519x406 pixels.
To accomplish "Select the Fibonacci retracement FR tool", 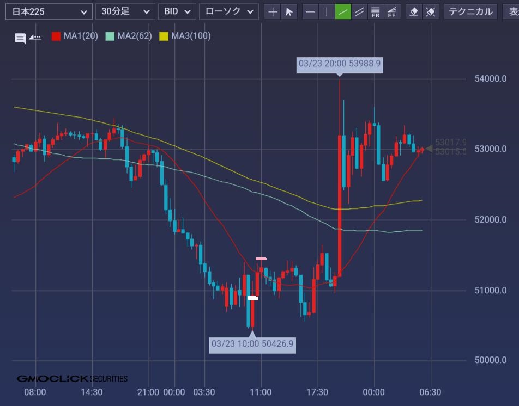I will click(x=376, y=11).
